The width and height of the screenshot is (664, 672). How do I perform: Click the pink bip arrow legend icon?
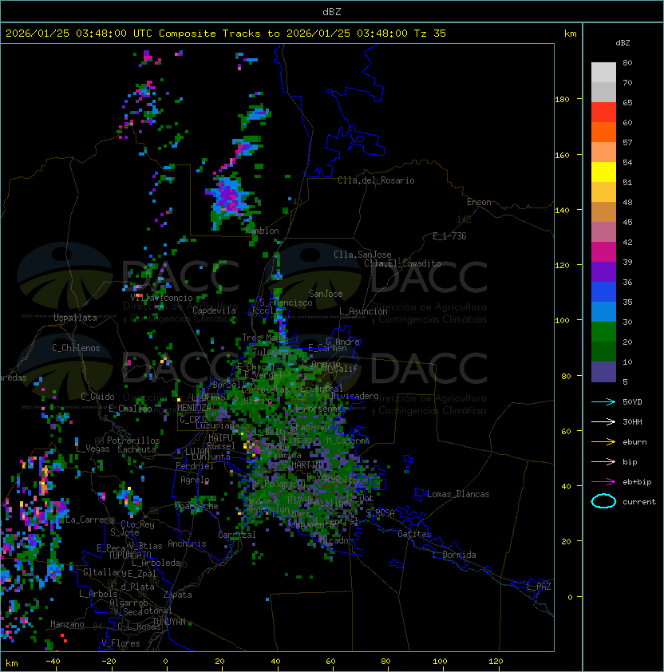click(603, 461)
